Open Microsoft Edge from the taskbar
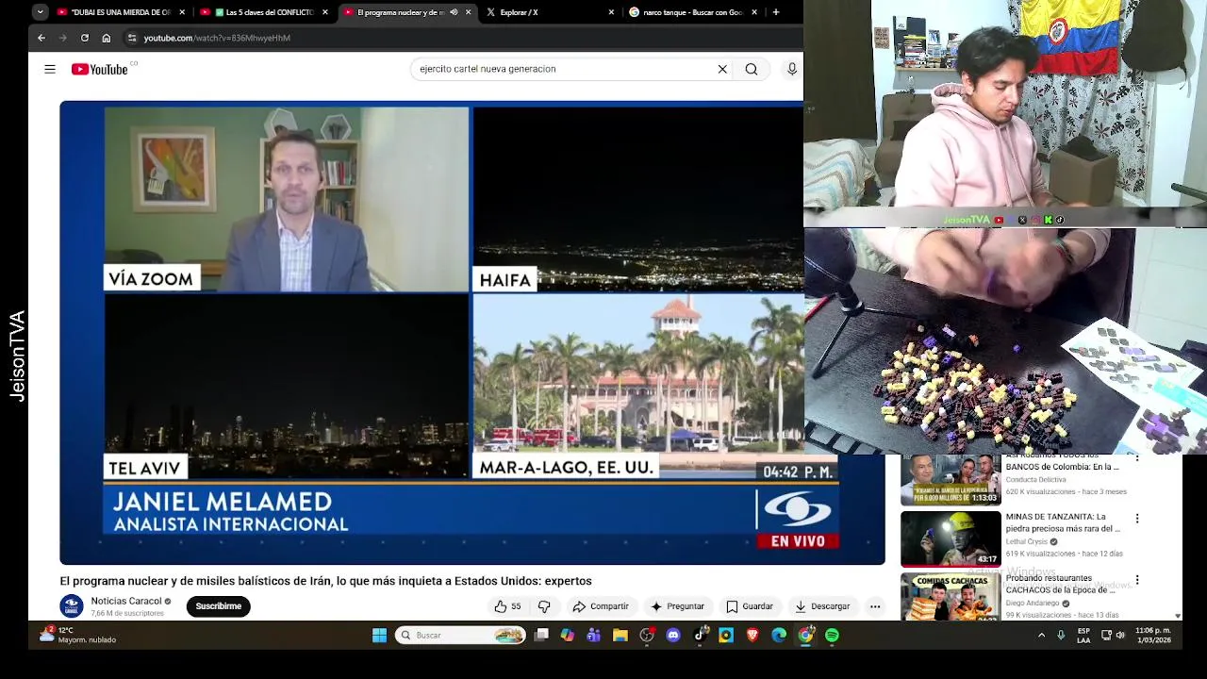1207x679 pixels. point(779,636)
